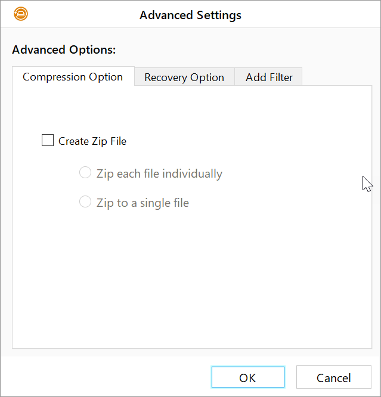Open the Add Filter tab
381x397 pixels.
pos(268,77)
